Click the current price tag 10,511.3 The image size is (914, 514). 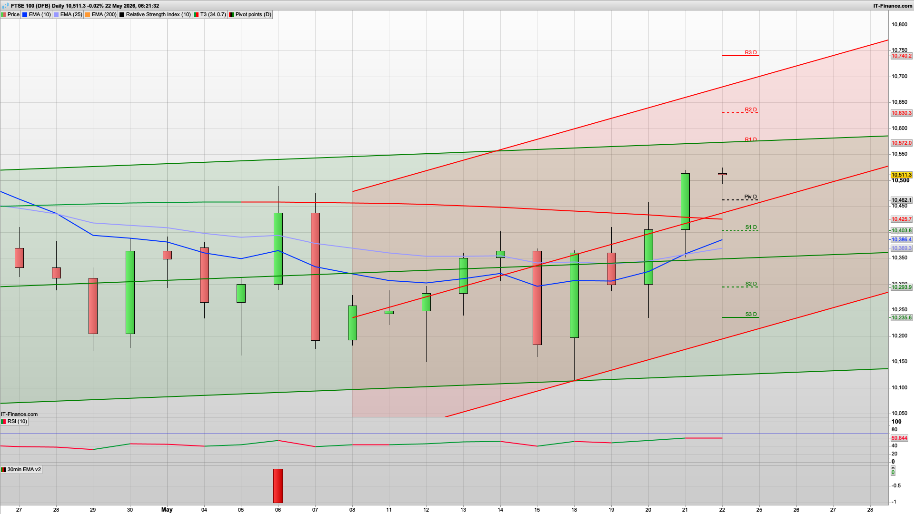click(x=901, y=175)
